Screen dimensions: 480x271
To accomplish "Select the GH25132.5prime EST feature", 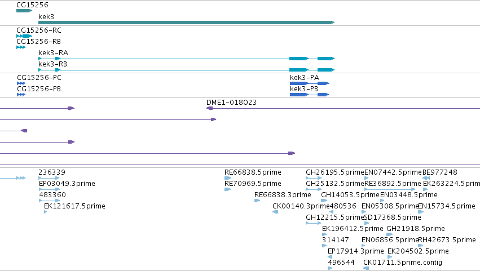I will pyautogui.click(x=314, y=189).
